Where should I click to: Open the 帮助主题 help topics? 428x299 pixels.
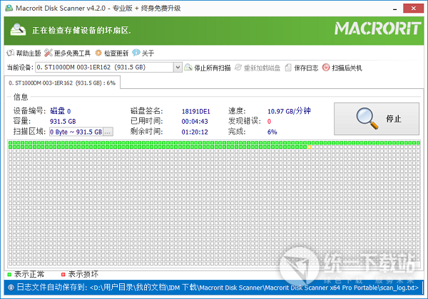pos(24,53)
